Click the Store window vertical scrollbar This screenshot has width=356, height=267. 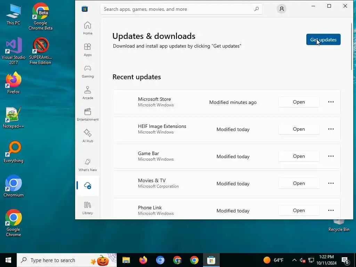(x=351, y=47)
